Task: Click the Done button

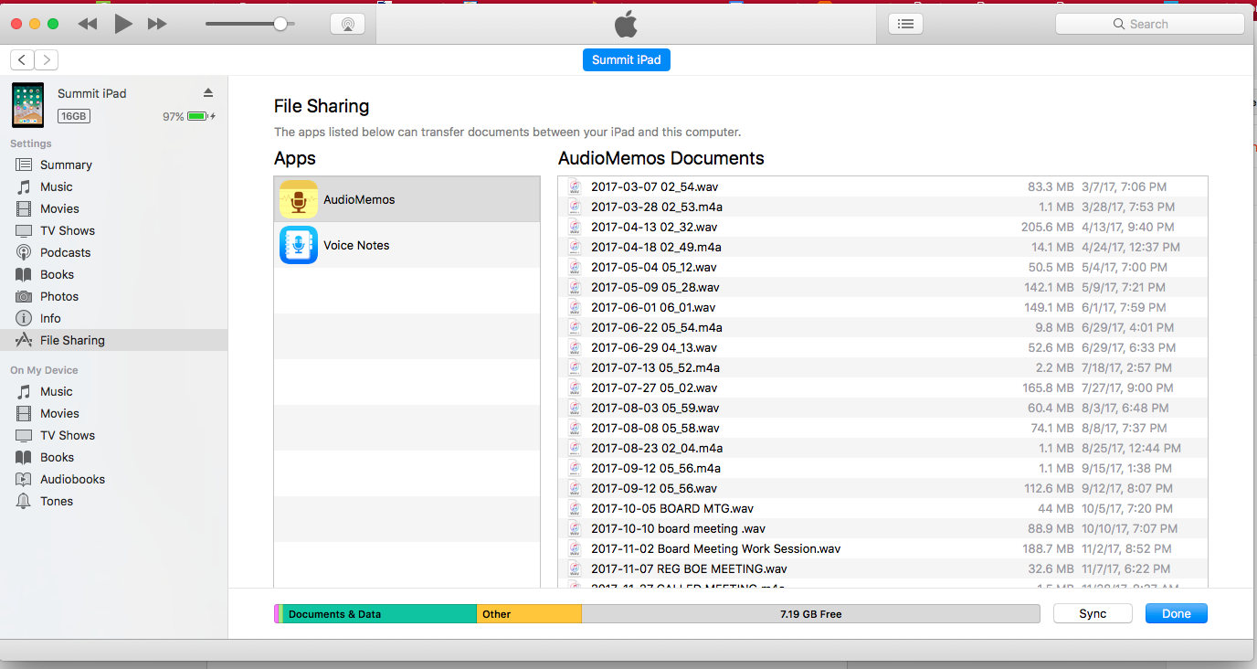Action: point(1177,614)
